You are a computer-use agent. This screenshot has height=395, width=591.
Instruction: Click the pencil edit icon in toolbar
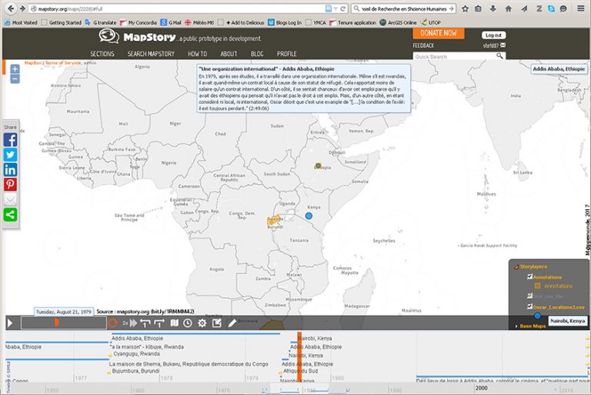tap(232, 323)
